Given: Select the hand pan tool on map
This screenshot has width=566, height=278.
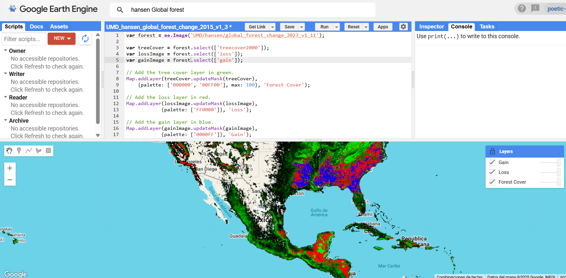Looking at the screenshot, I should tap(9, 150).
